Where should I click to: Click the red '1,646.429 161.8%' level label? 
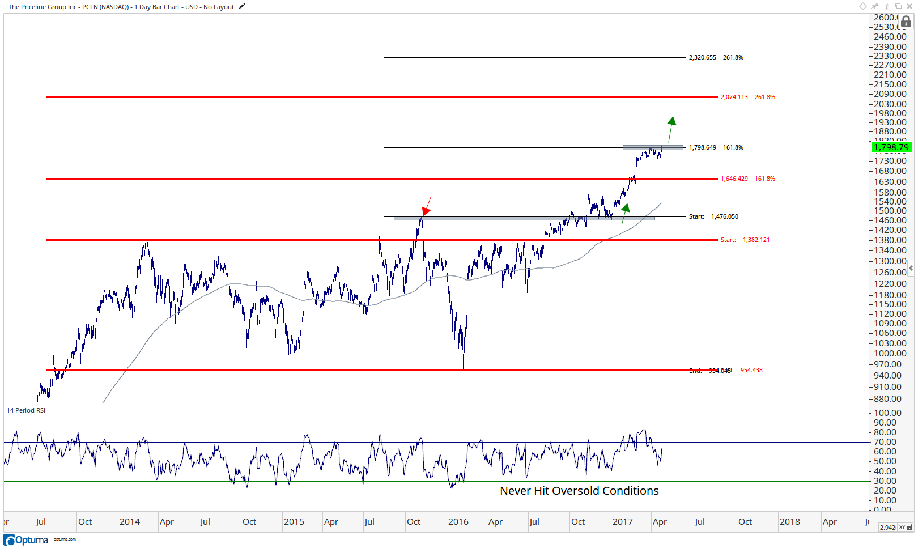(x=747, y=179)
